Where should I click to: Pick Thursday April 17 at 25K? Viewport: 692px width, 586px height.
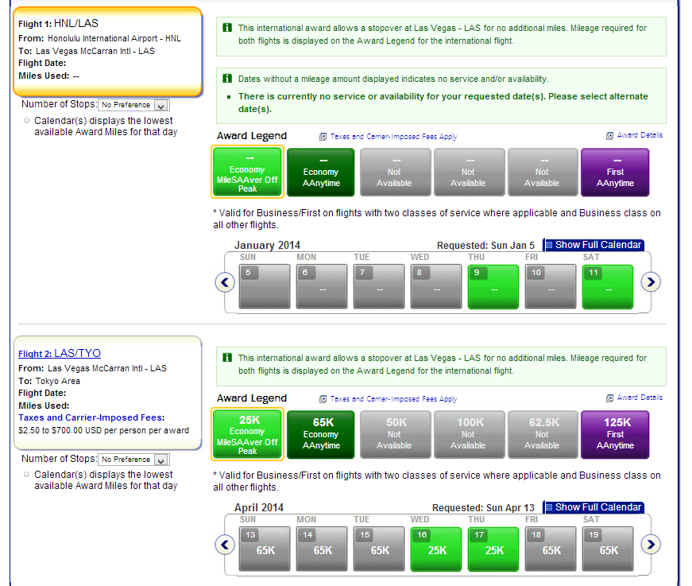point(493,549)
